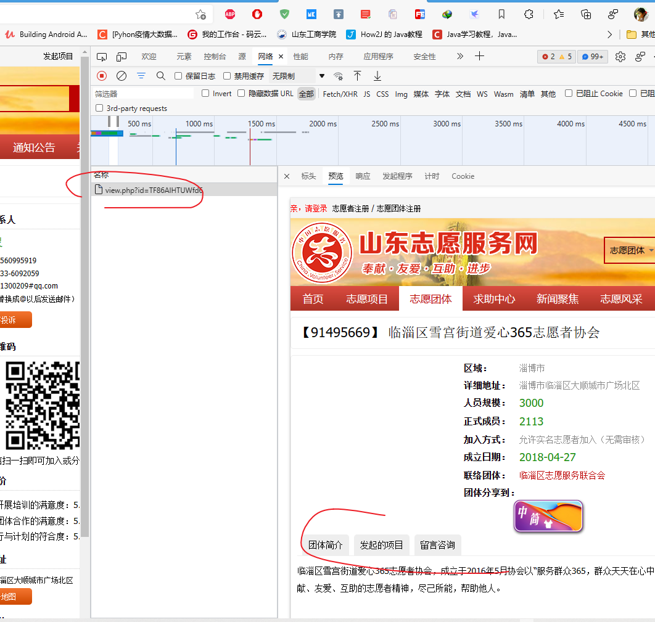Screen dimensions: 655x622
Task: Filter requests by JS type
Action: click(367, 94)
